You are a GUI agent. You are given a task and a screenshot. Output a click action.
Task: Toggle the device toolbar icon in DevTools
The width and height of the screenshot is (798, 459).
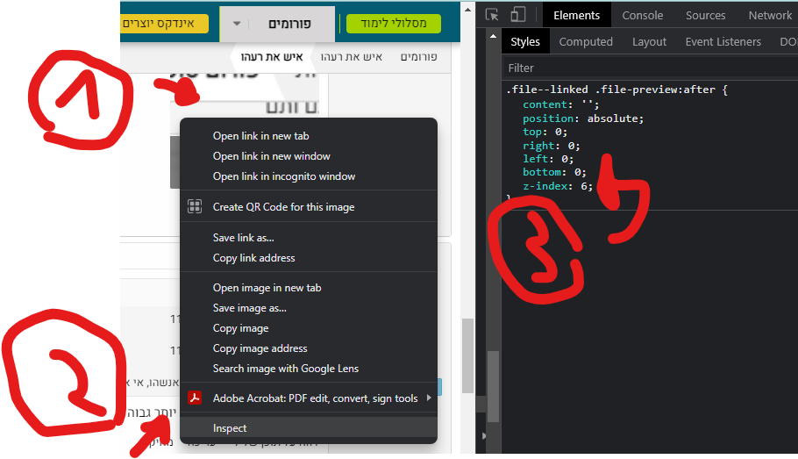[517, 15]
